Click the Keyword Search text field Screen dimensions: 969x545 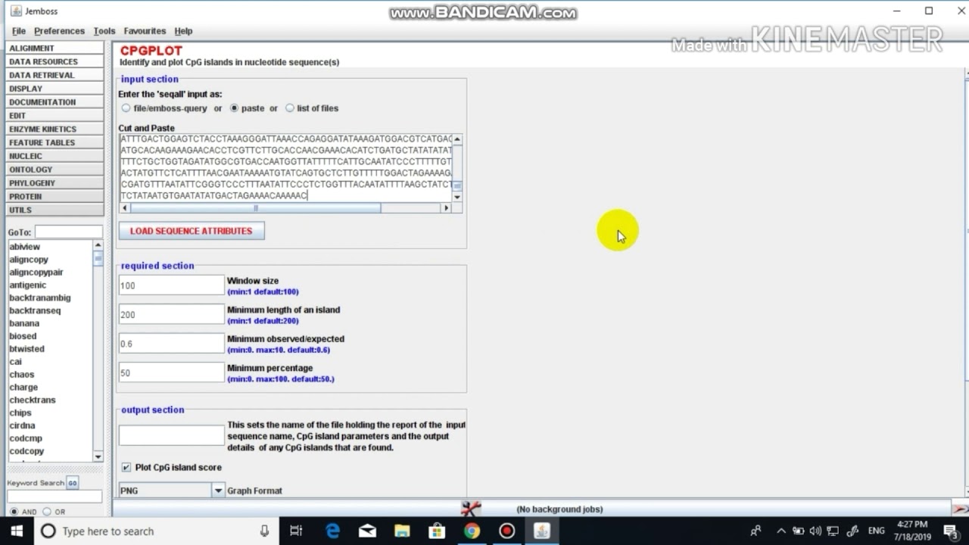point(55,497)
